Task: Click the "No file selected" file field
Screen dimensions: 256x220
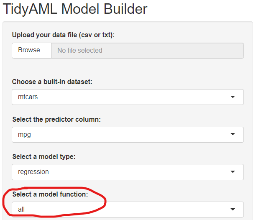Action: 147,50
